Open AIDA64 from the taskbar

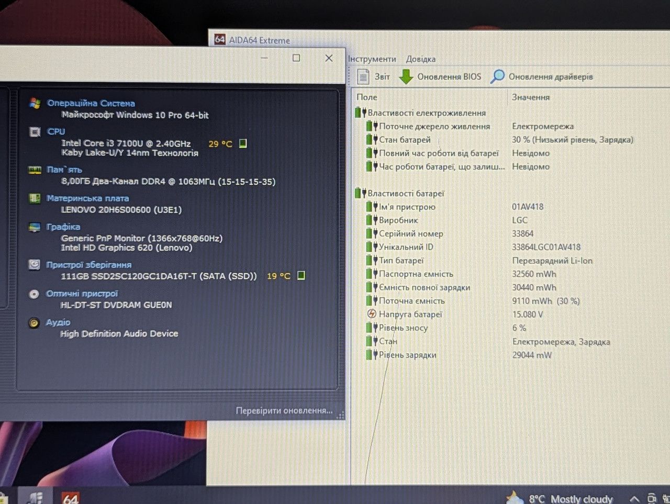[70, 497]
